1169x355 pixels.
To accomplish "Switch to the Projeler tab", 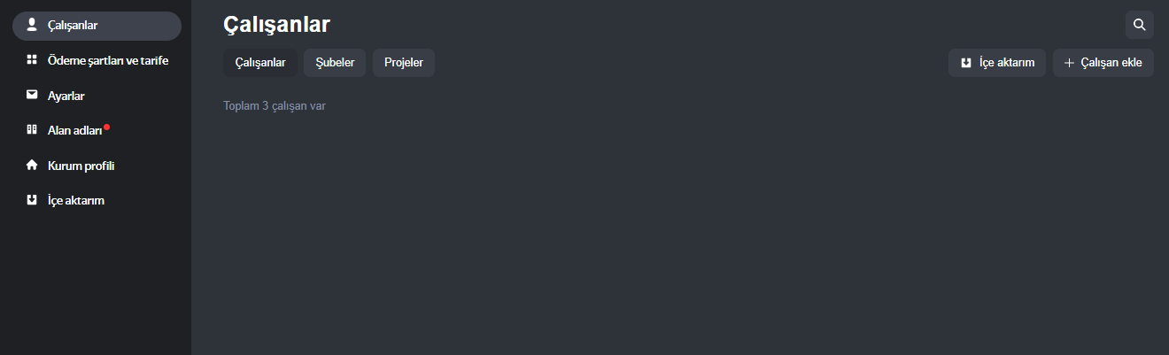I will click(x=404, y=63).
